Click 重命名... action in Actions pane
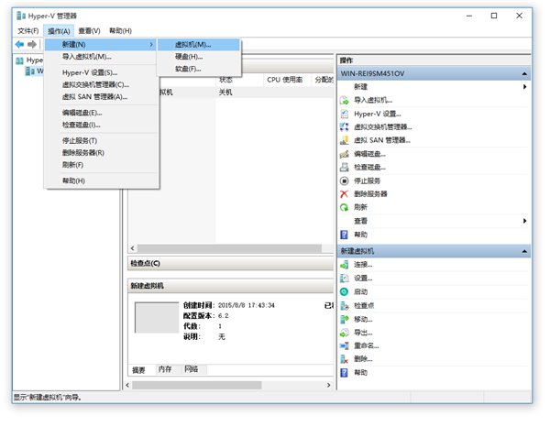The image size is (550, 427). tap(366, 345)
